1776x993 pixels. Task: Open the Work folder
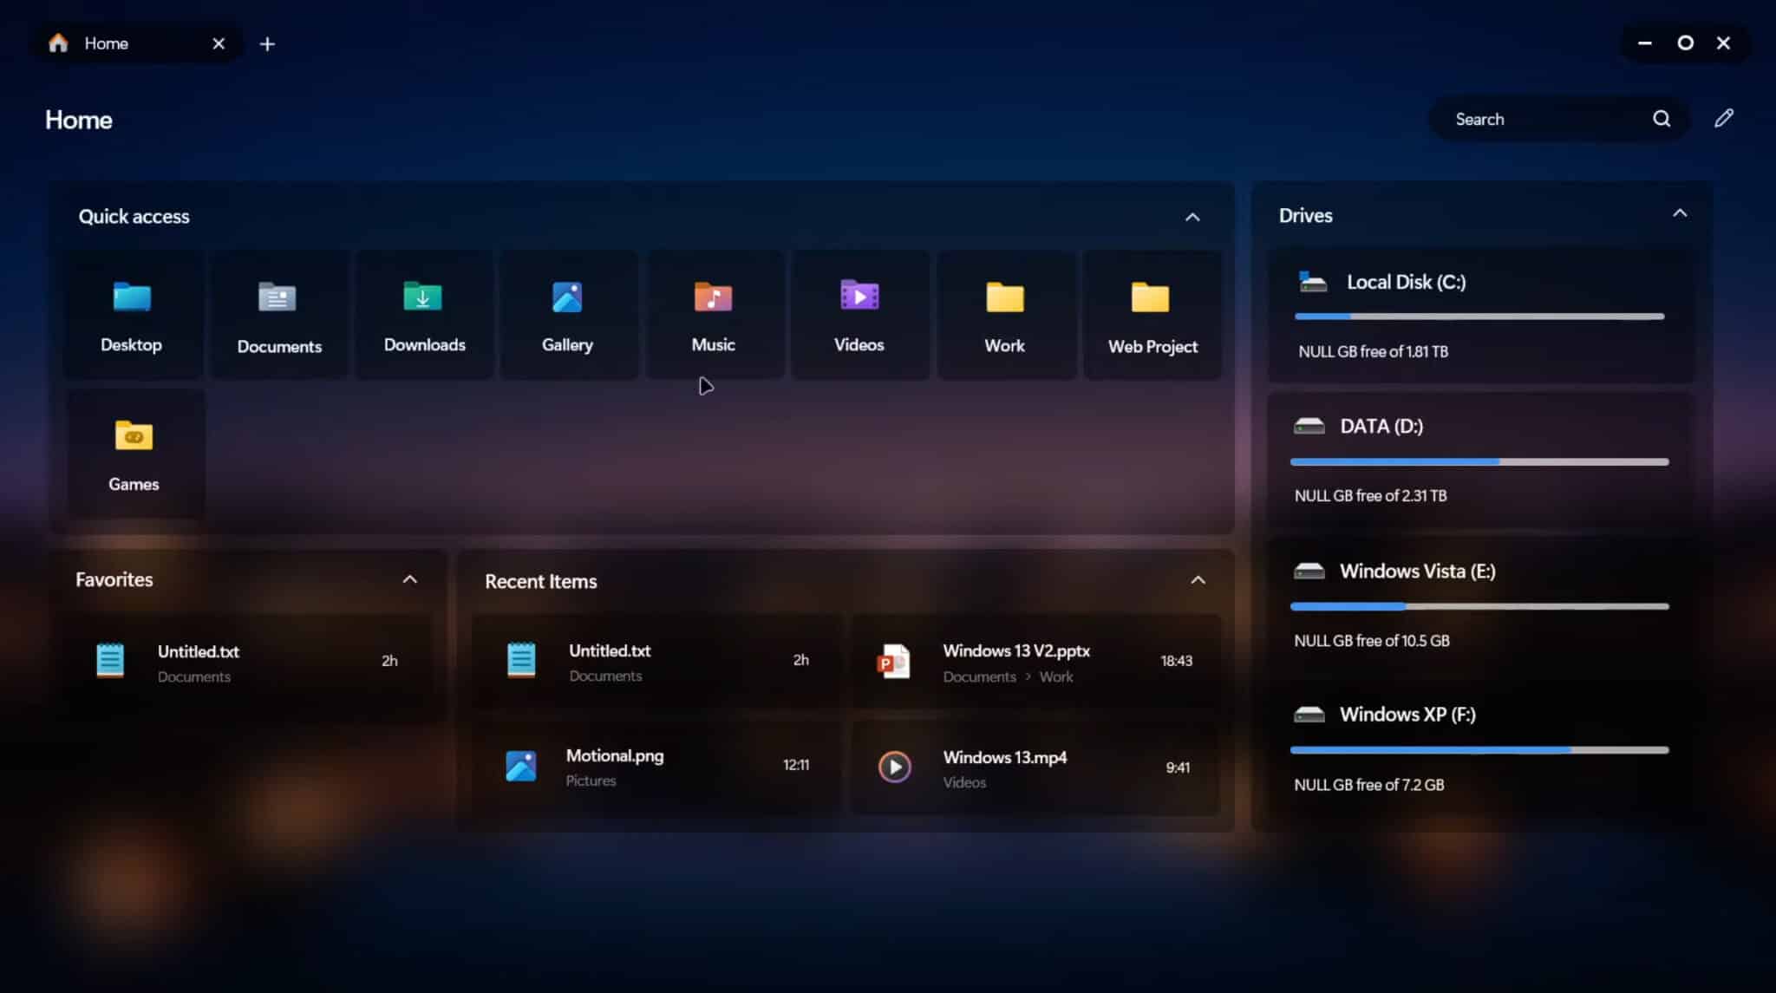click(1004, 314)
